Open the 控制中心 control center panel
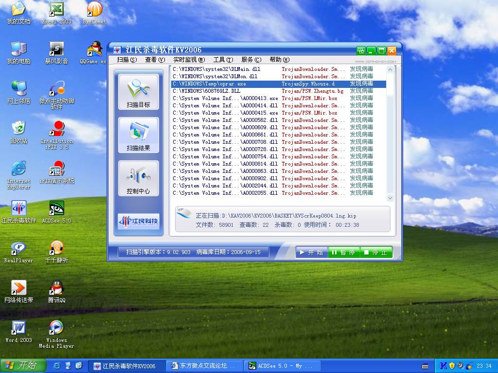The width and height of the screenshot is (498, 373). click(x=139, y=178)
